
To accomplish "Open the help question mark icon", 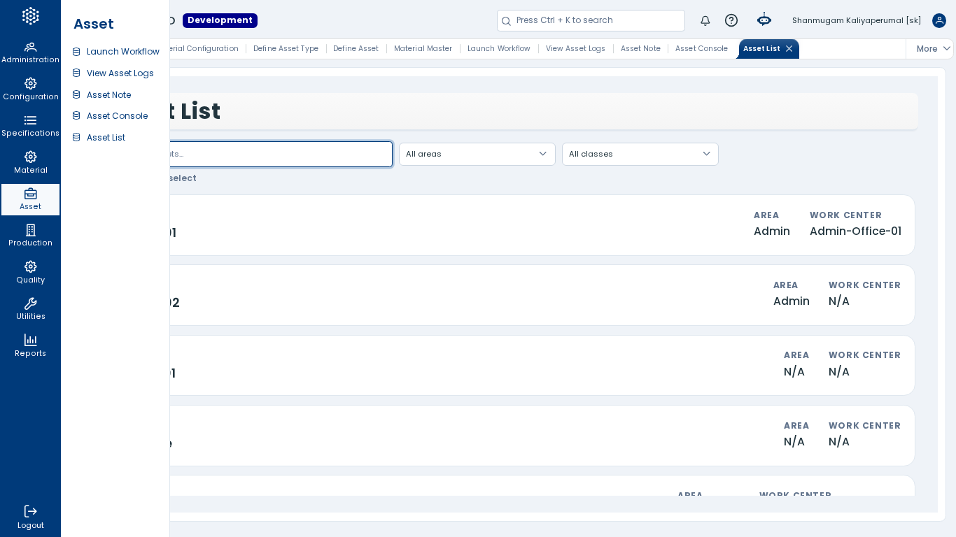I will tap(731, 20).
